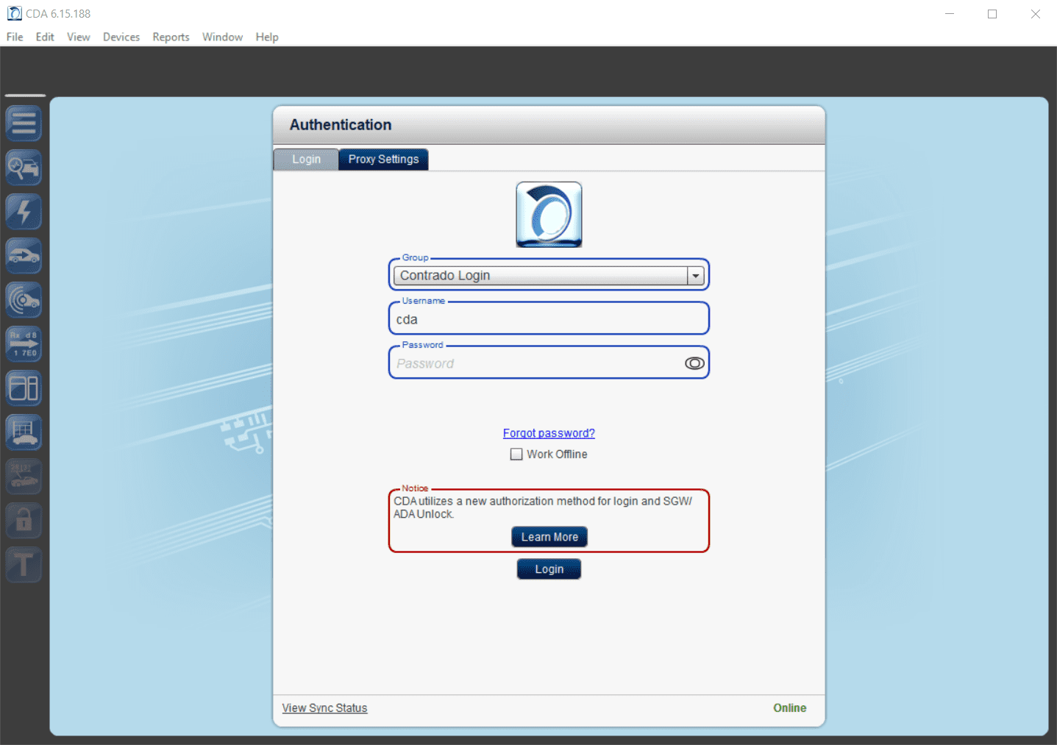Image resolution: width=1057 pixels, height=745 pixels.
Task: Open the Devices menu
Action: pos(121,37)
